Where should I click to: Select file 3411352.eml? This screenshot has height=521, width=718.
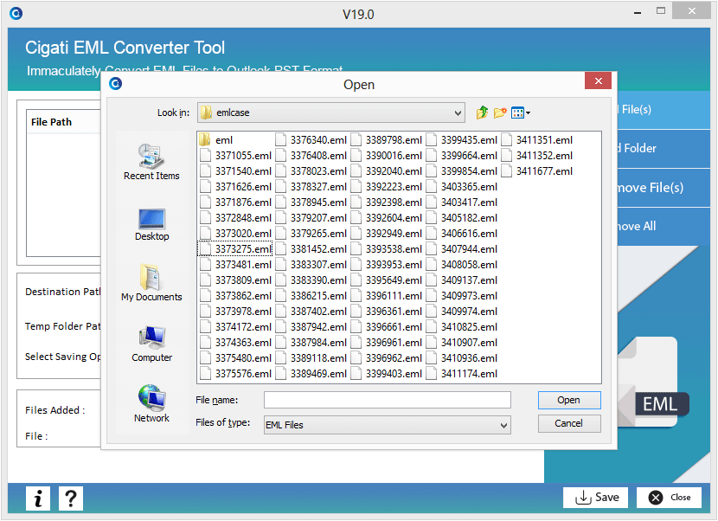536,155
